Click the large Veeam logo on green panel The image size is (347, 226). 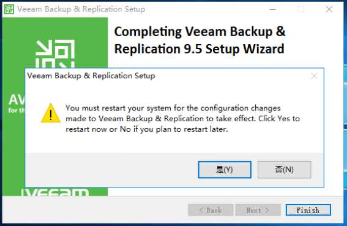pyautogui.click(x=55, y=54)
